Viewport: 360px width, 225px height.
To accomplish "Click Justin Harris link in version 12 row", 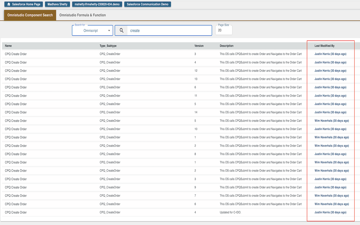I will pyautogui.click(x=330, y=71).
